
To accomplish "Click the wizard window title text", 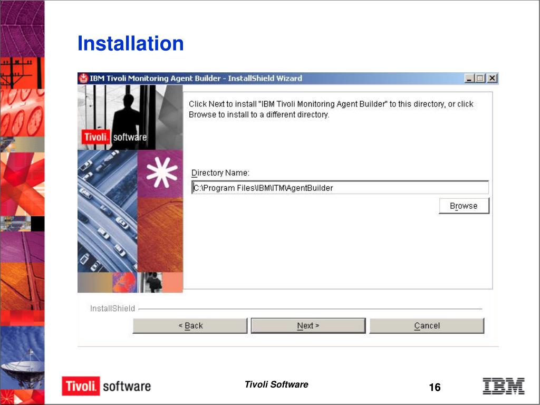I will [x=196, y=79].
